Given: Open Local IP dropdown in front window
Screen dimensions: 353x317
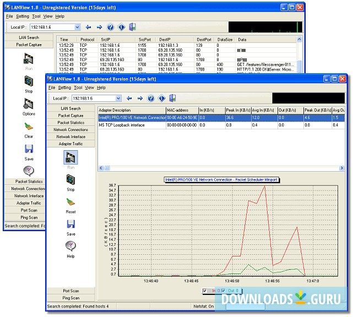Looking at the screenshot, I should (x=118, y=99).
